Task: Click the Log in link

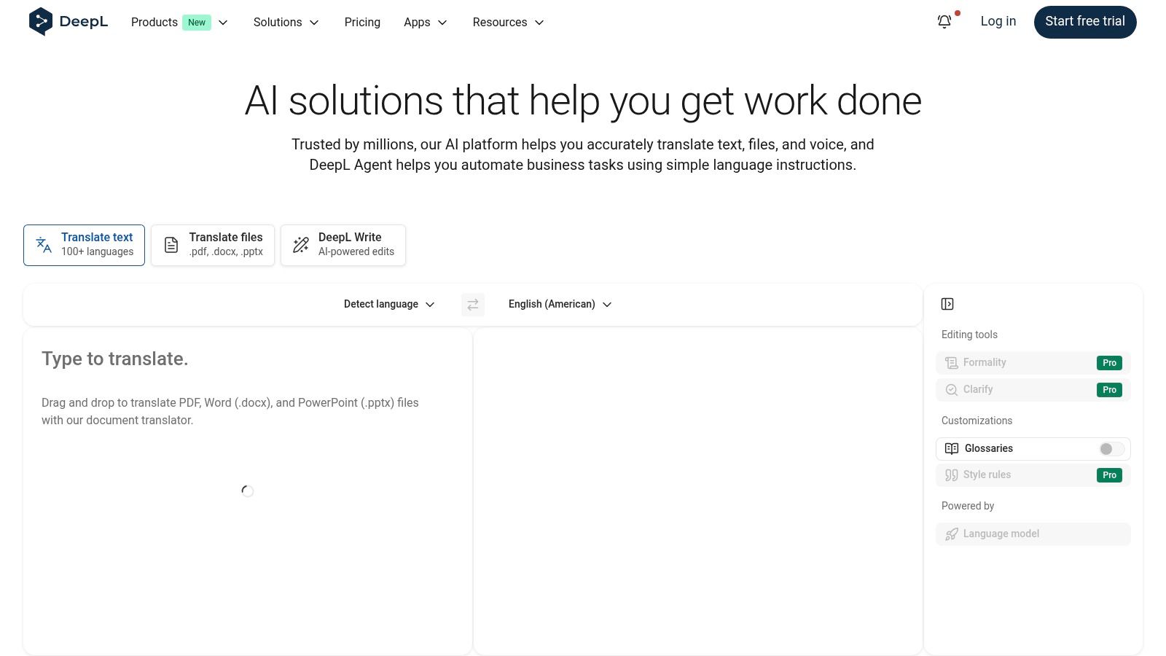Action: (x=998, y=22)
